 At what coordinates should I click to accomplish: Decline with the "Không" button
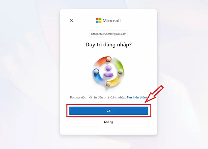[108, 122]
